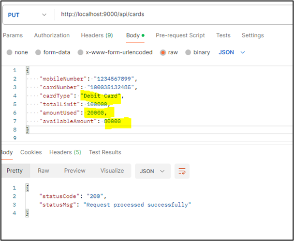The width and height of the screenshot is (294, 241).
Task: Switch response view to Raw
Action: [x=44, y=171]
